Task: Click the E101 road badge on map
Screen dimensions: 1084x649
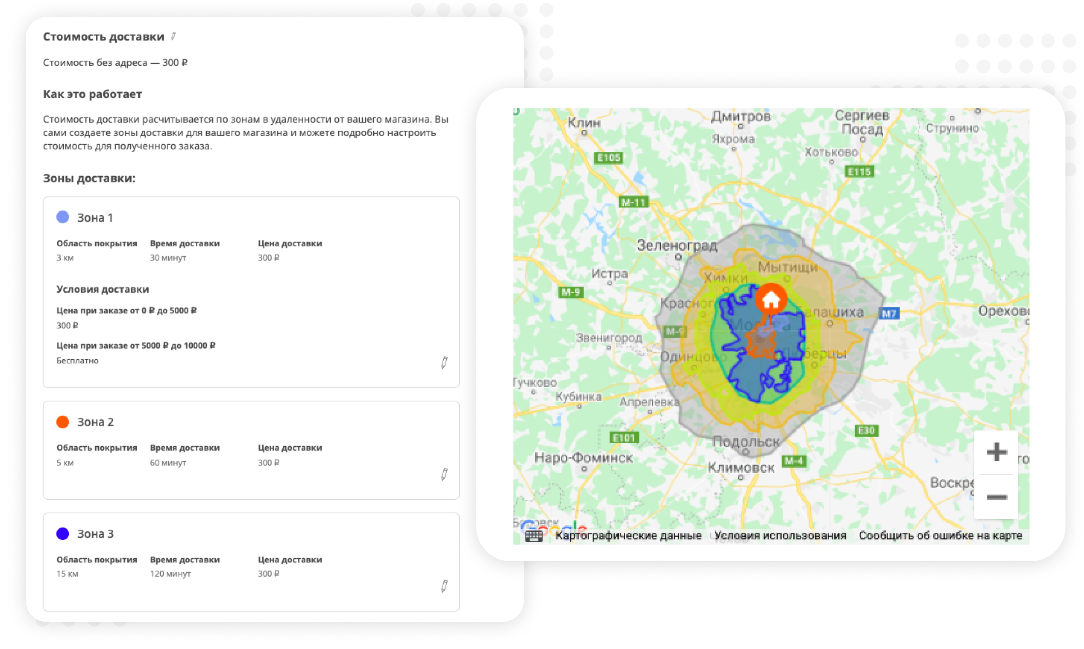Action: [624, 438]
